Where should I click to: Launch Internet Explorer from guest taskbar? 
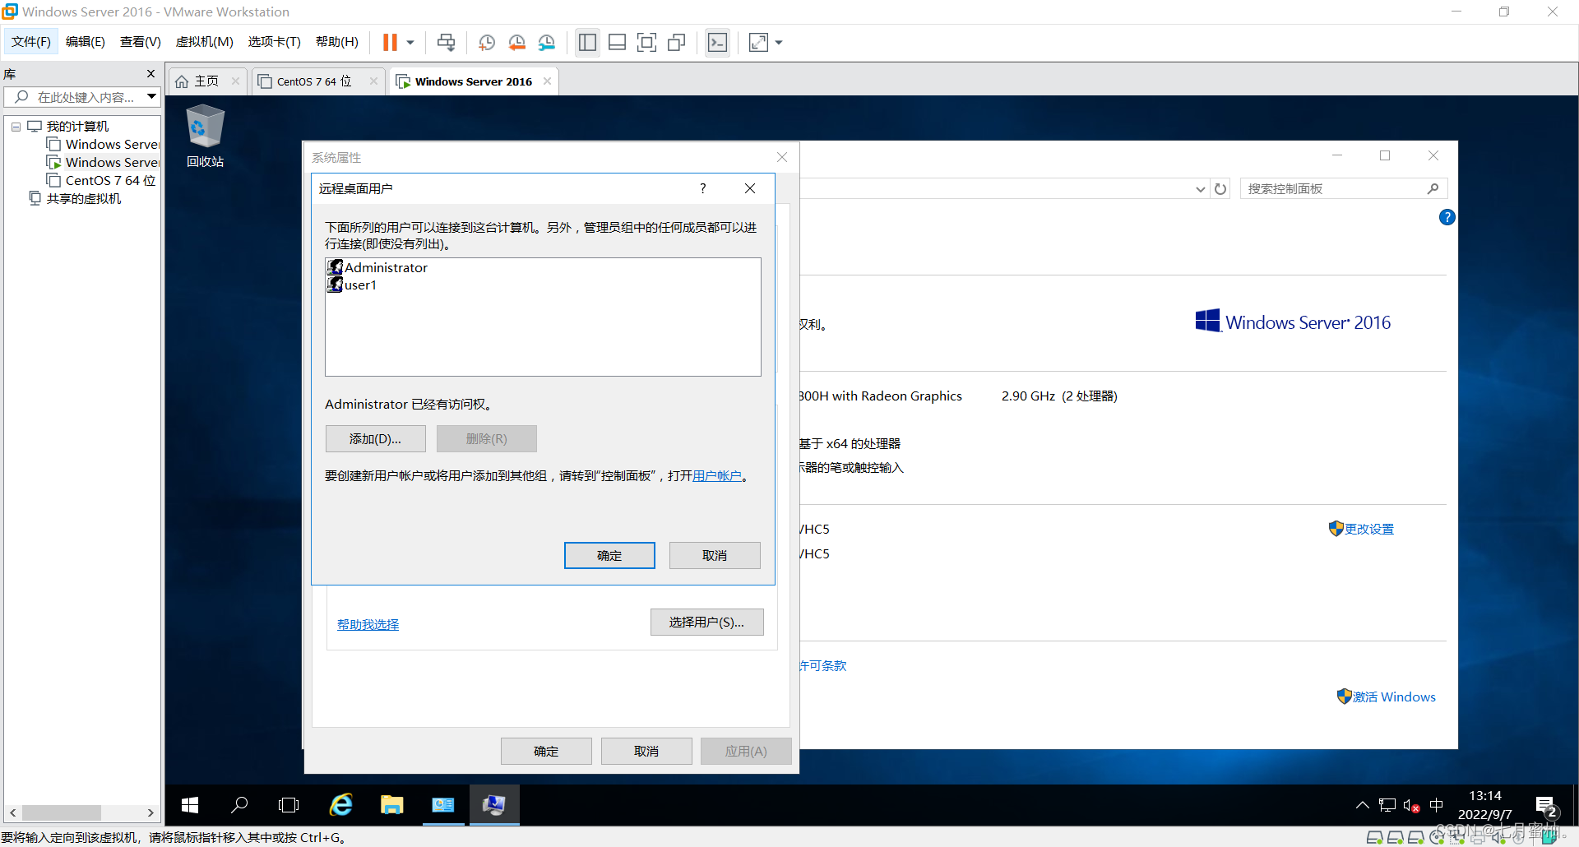click(x=341, y=805)
